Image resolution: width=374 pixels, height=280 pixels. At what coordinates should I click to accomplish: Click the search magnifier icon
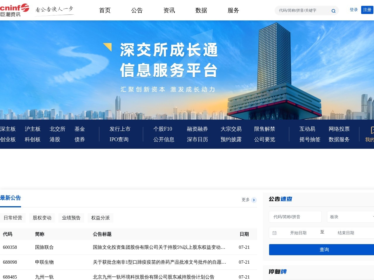333,11
